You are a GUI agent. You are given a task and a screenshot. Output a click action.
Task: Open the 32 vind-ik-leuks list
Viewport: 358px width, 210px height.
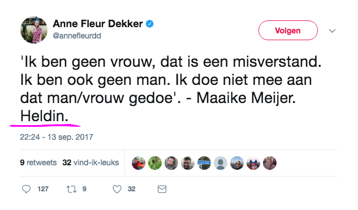90,162
